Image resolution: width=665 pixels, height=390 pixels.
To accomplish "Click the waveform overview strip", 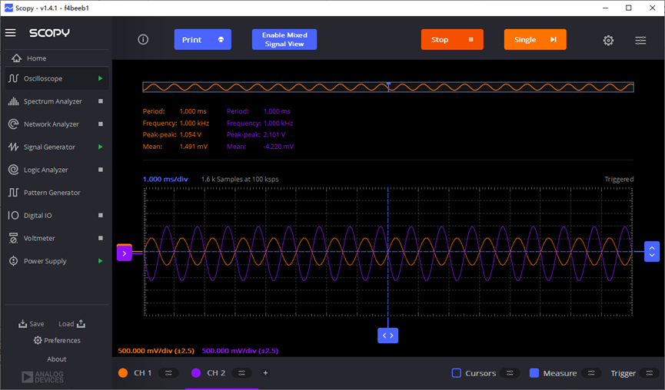I will click(x=388, y=88).
